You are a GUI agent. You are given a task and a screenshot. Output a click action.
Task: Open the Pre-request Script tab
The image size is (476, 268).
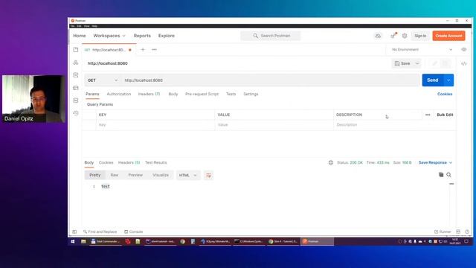[x=202, y=95]
